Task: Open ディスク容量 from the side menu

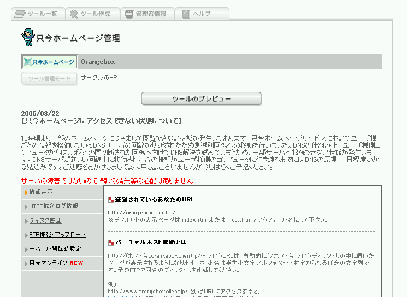Action: [x=45, y=220]
